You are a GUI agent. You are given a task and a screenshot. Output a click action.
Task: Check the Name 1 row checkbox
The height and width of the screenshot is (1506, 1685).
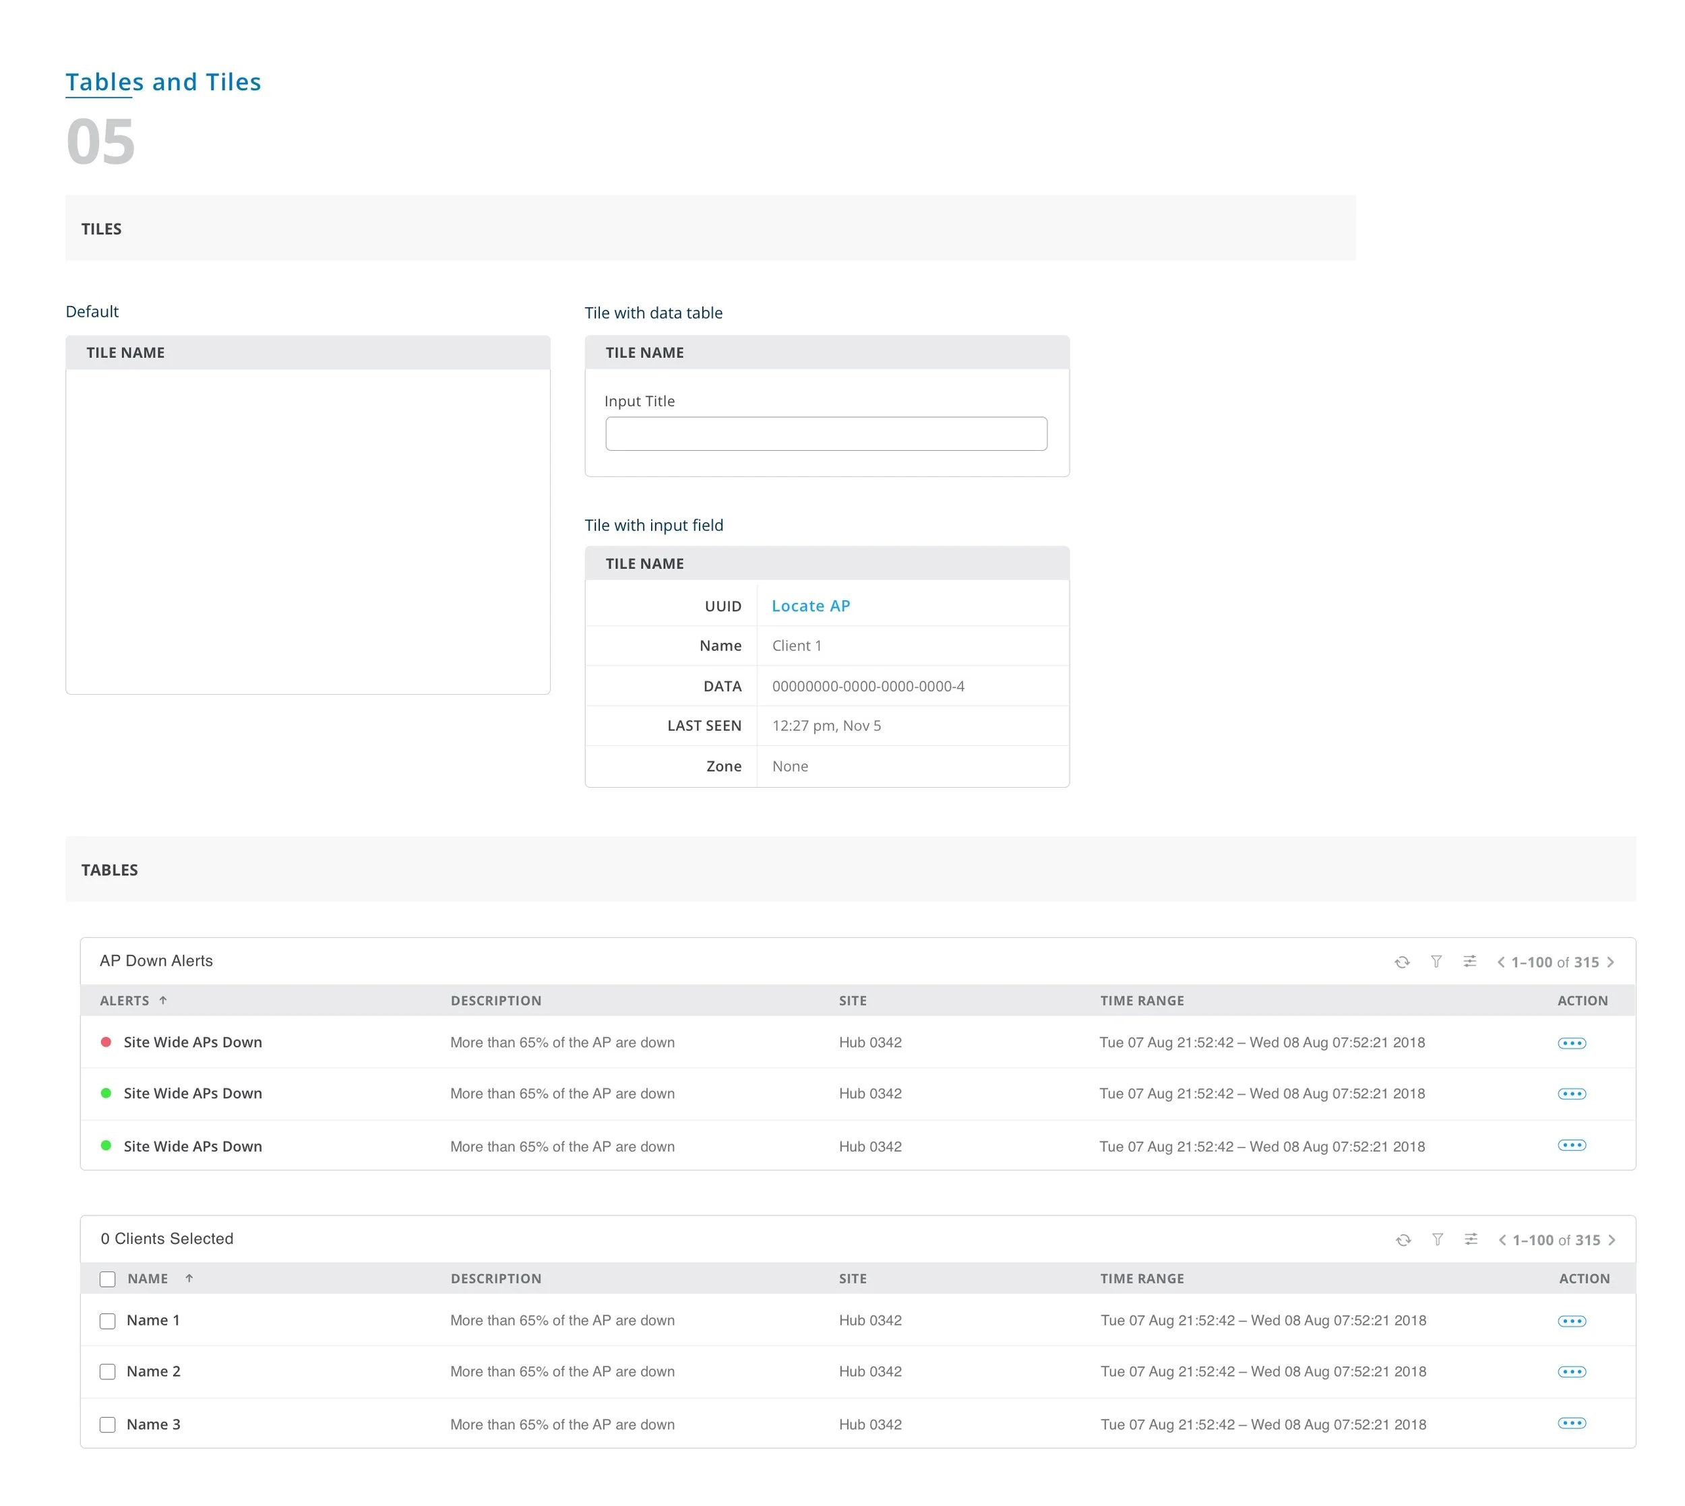pyautogui.click(x=108, y=1321)
